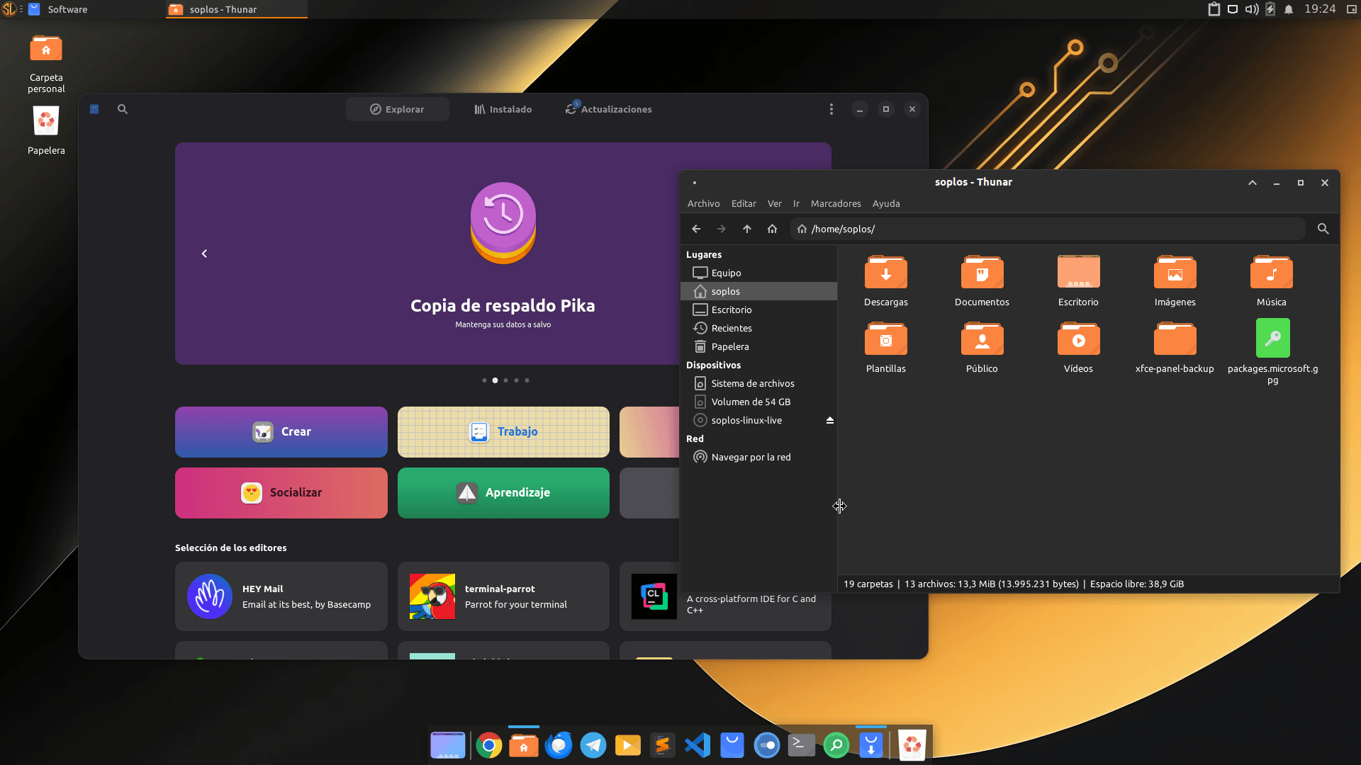Switch to the Instalado tab
Image resolution: width=1361 pixels, height=765 pixels.
[x=503, y=109]
